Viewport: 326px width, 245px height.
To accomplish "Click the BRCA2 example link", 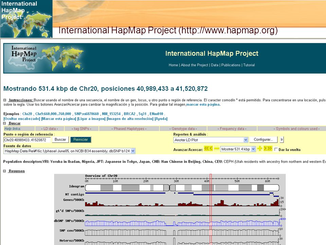I will (129, 114).
